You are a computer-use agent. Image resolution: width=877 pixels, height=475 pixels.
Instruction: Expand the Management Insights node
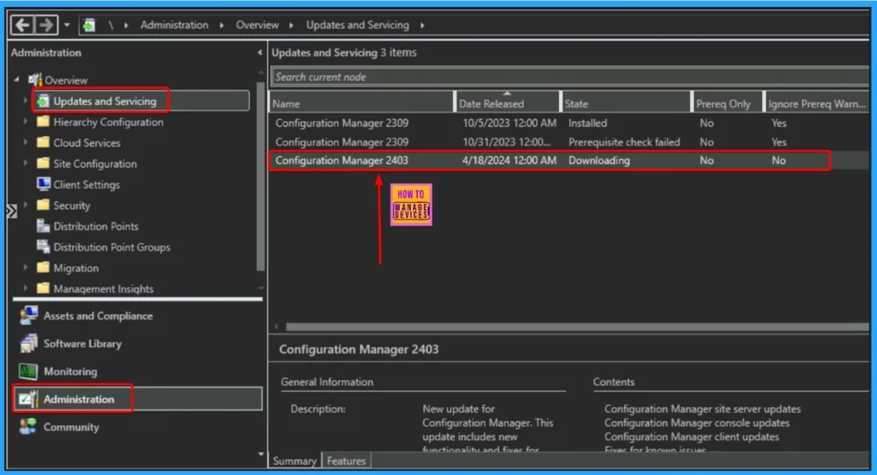point(25,288)
